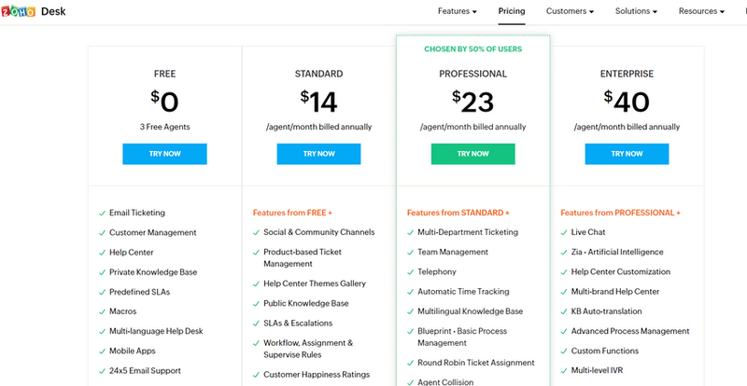Open the Features dropdown menu
747x386 pixels.
(458, 11)
